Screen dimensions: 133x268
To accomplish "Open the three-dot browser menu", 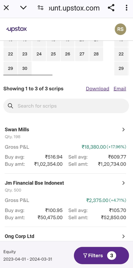I will click(x=126, y=8).
